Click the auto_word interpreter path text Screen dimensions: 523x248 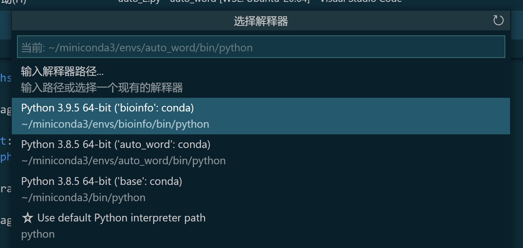(x=123, y=160)
